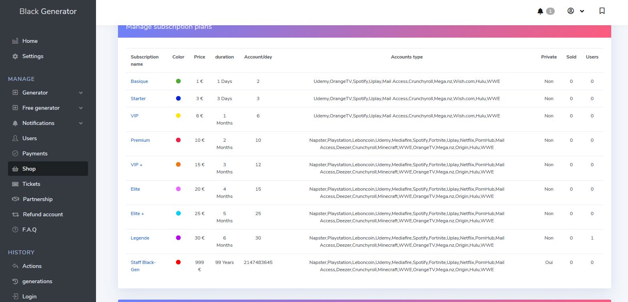Click the Settings gear icon
The image size is (628, 302).
point(15,56)
